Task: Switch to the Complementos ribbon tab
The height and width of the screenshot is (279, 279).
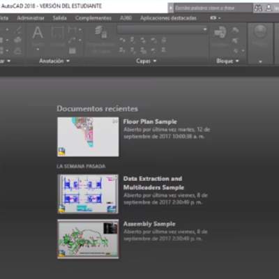Action: click(x=93, y=18)
